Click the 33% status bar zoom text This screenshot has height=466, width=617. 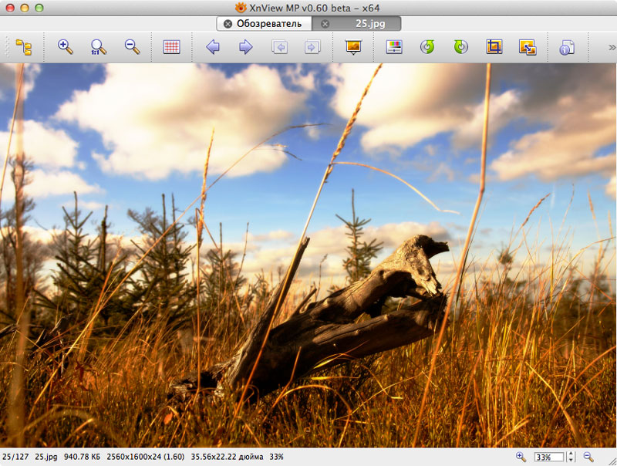(277, 457)
